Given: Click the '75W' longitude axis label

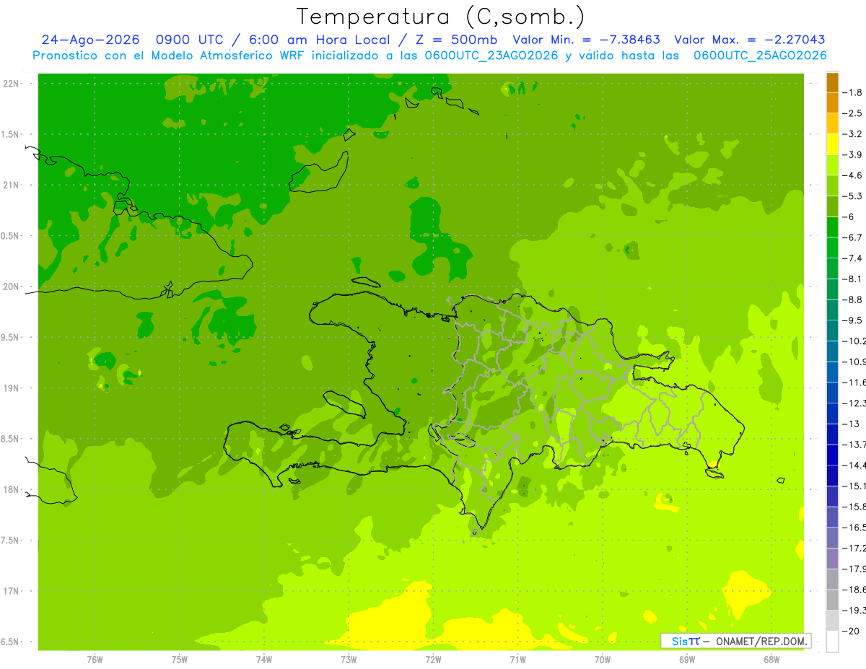Looking at the screenshot, I should coord(180,660).
